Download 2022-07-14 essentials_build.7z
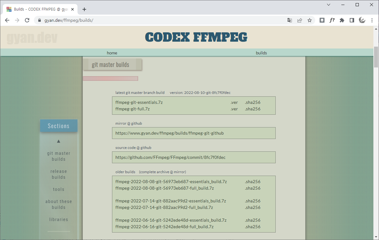 pos(171,201)
